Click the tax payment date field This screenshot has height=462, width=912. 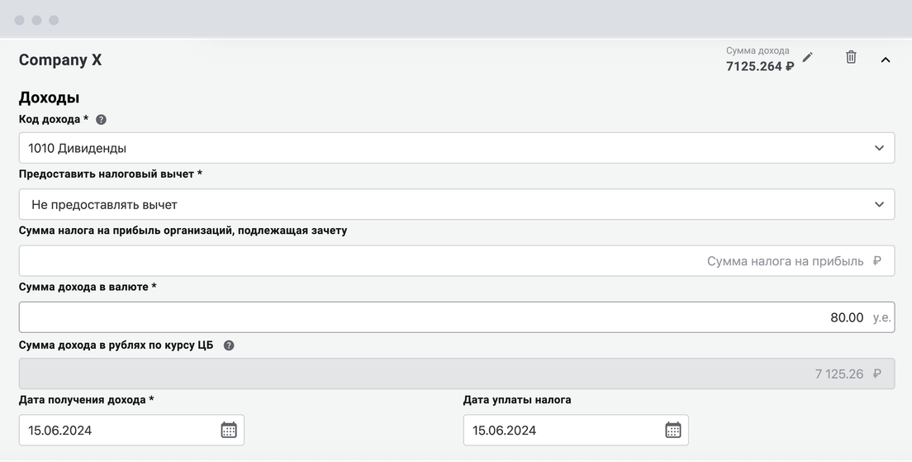point(576,430)
